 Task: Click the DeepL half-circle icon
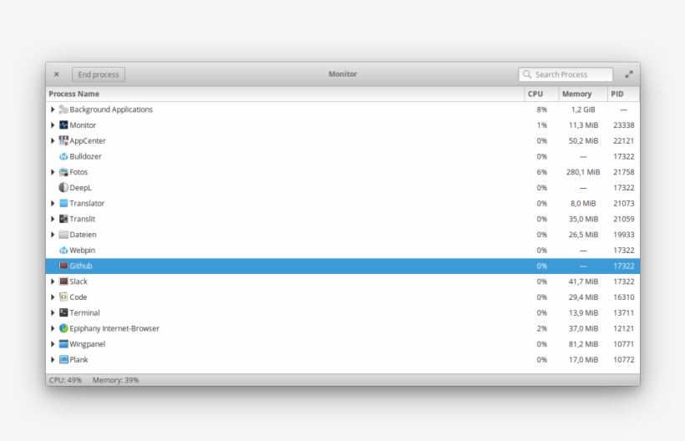pyautogui.click(x=63, y=188)
